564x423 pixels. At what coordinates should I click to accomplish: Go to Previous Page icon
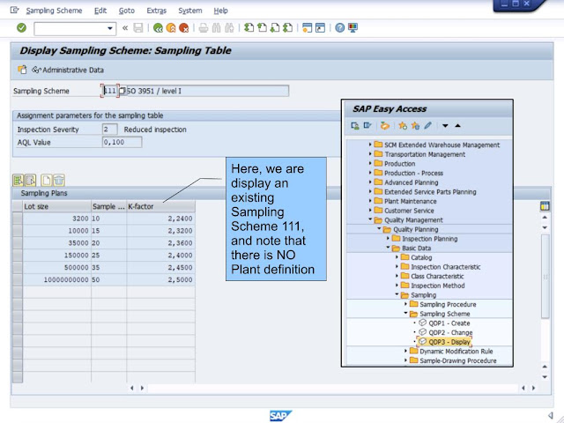pos(262,27)
